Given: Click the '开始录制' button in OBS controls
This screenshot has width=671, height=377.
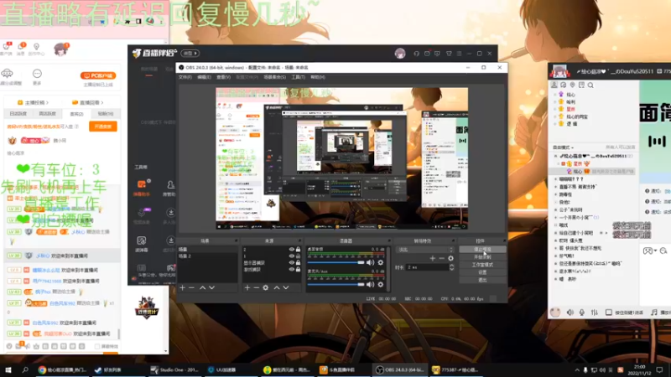Looking at the screenshot, I should [x=483, y=257].
